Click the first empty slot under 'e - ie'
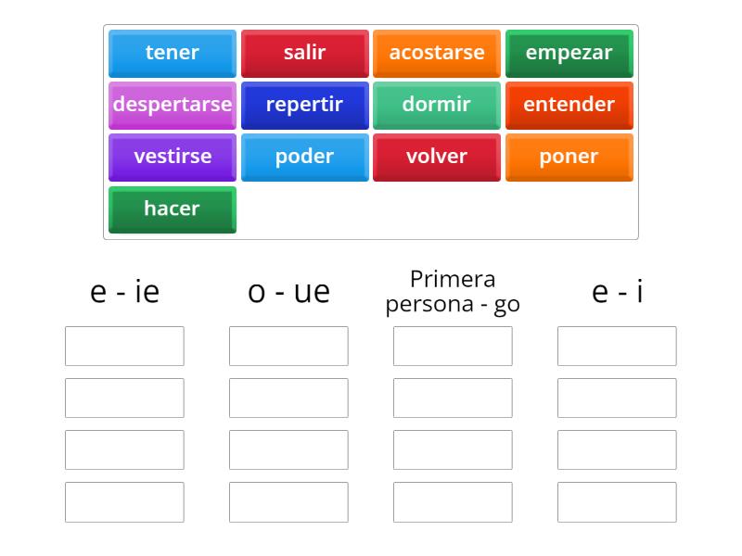Image resolution: width=742 pixels, height=556 pixels. coord(125,346)
